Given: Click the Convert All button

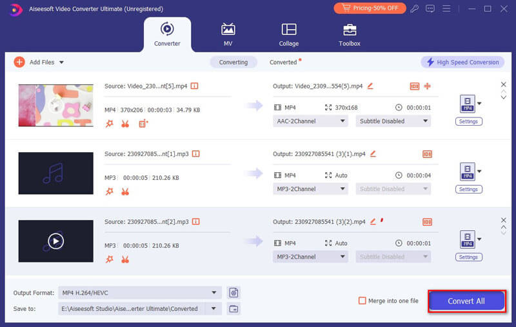Looking at the screenshot, I should pyautogui.click(x=466, y=301).
